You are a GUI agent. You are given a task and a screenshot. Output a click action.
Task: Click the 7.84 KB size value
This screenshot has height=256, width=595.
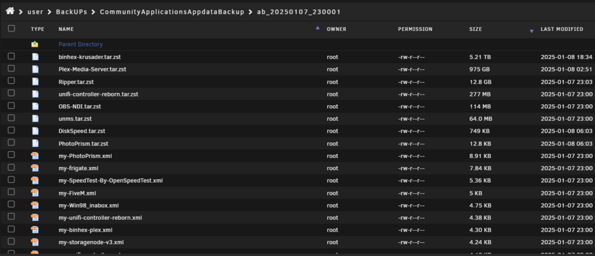[x=480, y=168]
